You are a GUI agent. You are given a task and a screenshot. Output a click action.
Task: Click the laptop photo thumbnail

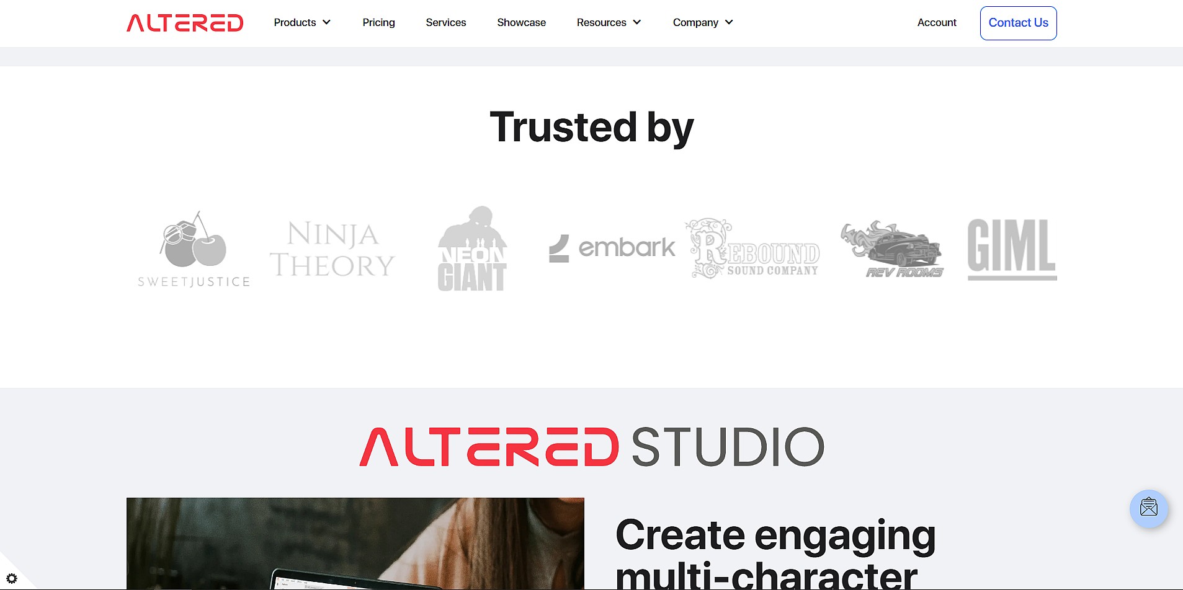[x=355, y=544]
